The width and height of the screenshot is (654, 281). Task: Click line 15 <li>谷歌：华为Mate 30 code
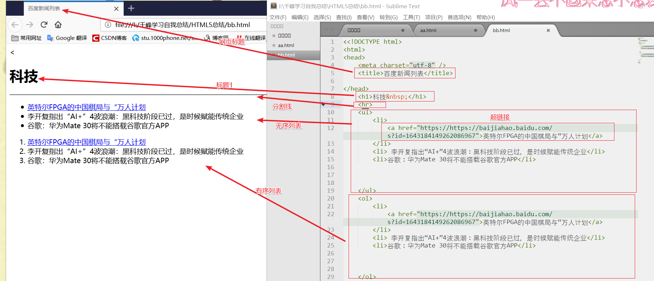tap(454, 159)
